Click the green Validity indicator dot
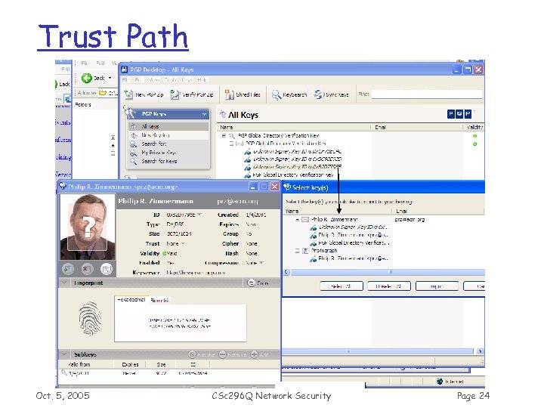The image size is (544, 408). [x=165, y=253]
